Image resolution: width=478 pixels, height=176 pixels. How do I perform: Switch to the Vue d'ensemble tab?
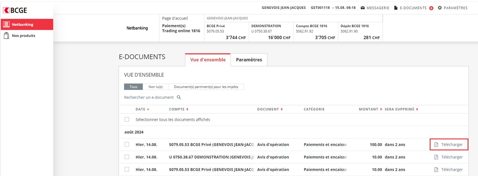click(208, 60)
